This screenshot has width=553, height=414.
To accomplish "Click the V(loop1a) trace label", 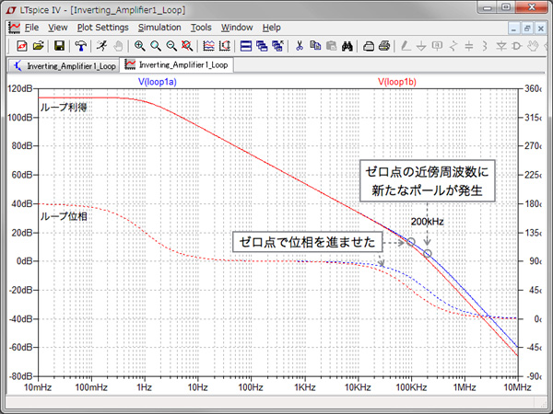I will 158,83.
